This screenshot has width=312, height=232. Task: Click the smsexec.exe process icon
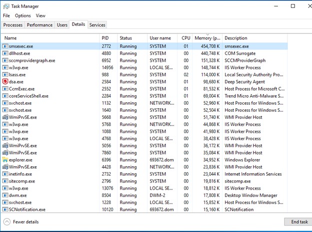click(x=5, y=46)
